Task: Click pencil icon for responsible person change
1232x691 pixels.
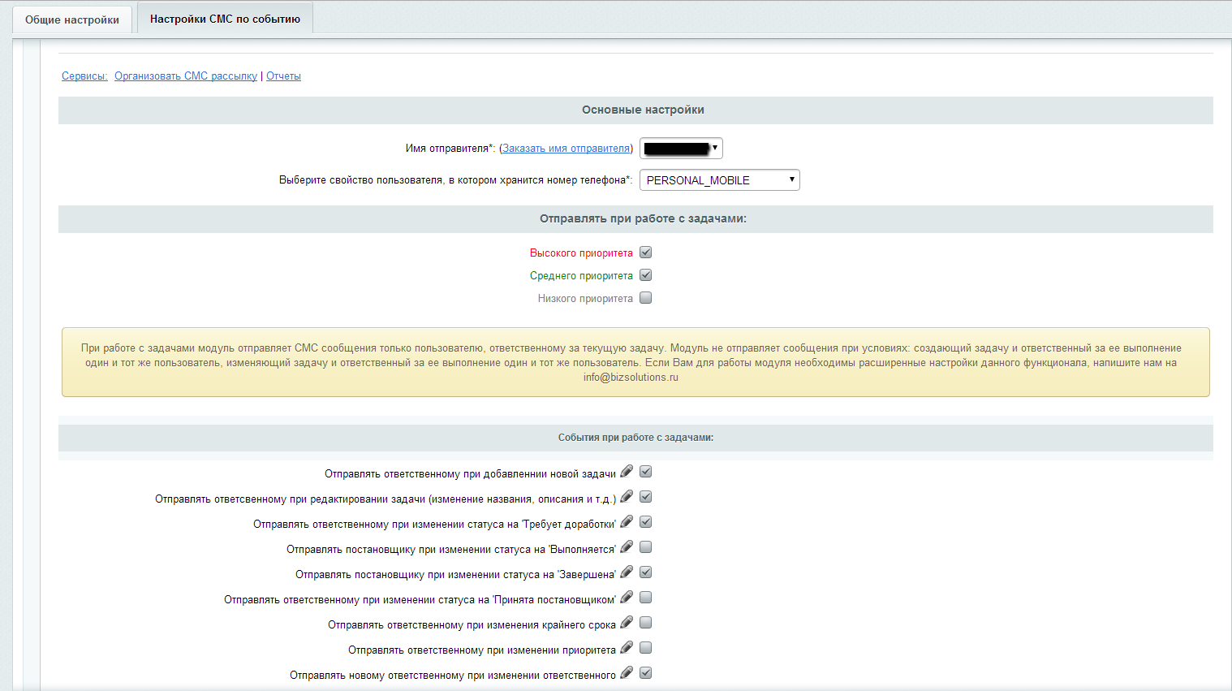Action: 627,673
